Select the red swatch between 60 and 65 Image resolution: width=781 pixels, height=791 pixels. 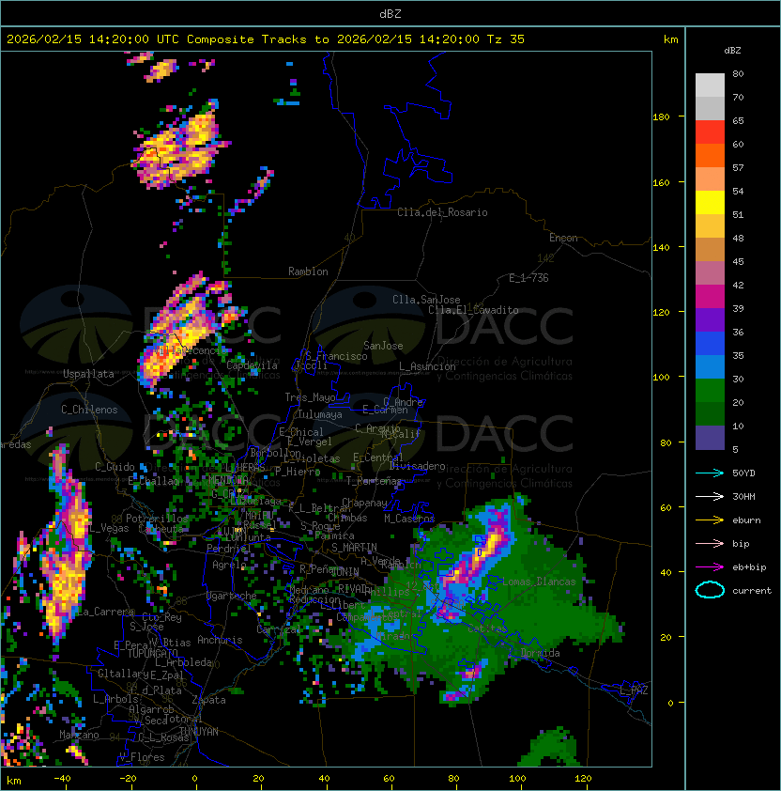(x=710, y=132)
